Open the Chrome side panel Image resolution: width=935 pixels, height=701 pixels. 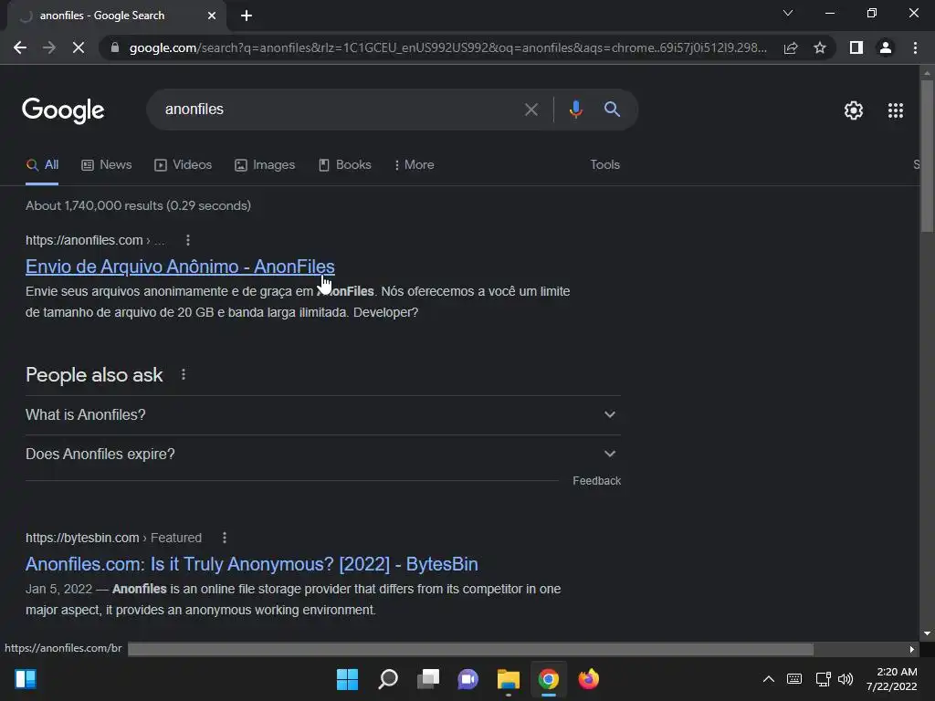click(x=856, y=47)
